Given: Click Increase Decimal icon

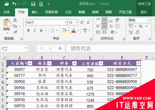Looking at the screenshot, I should [131, 32].
